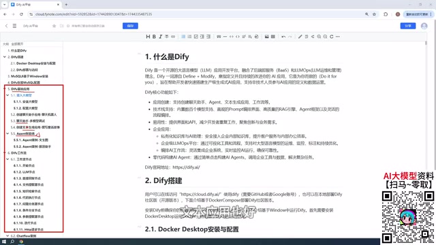Undo the last edit

[x=283, y=37]
